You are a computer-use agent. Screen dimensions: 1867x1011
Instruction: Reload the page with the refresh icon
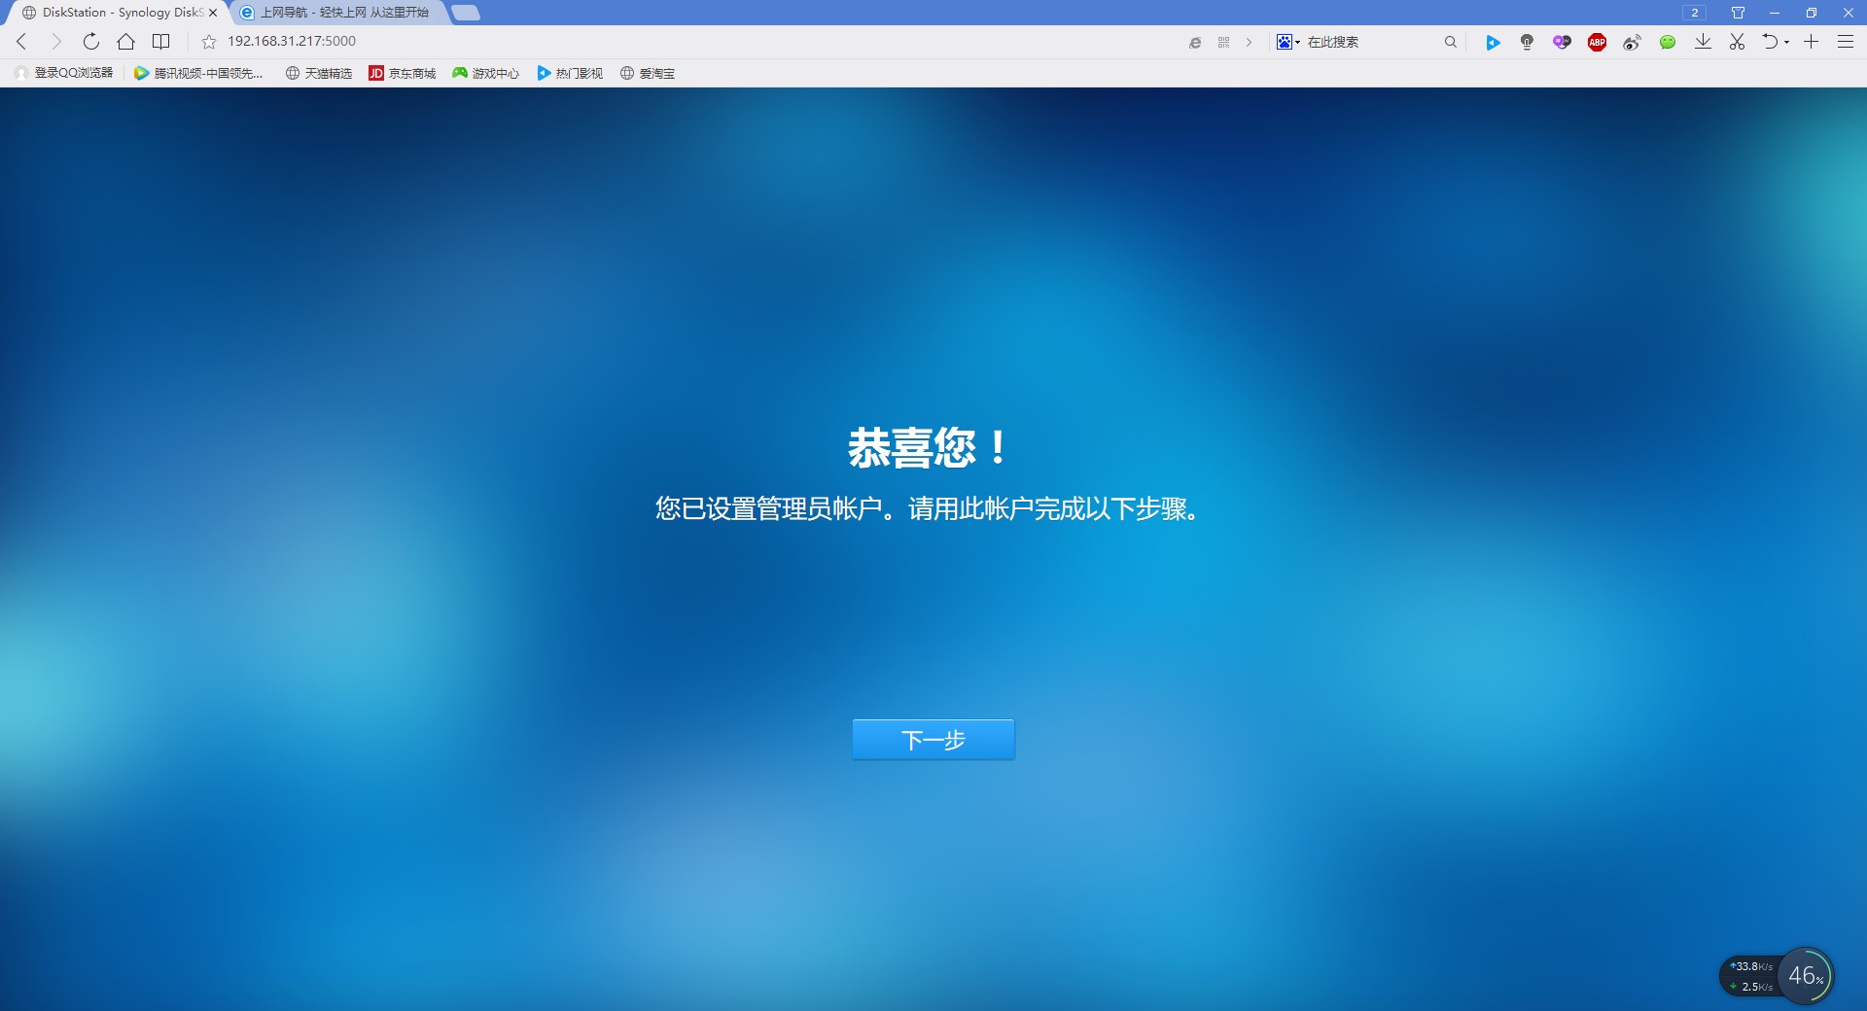point(90,42)
